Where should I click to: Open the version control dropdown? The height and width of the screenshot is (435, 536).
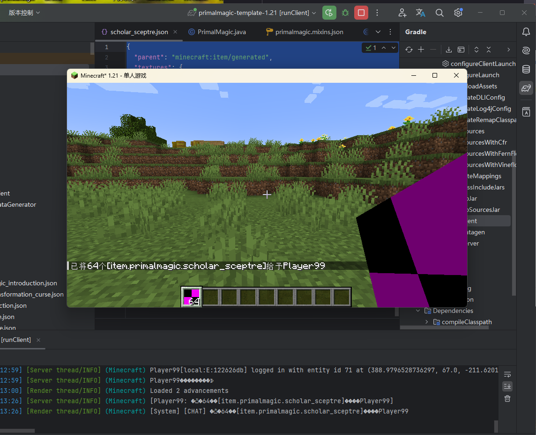pyautogui.click(x=24, y=13)
